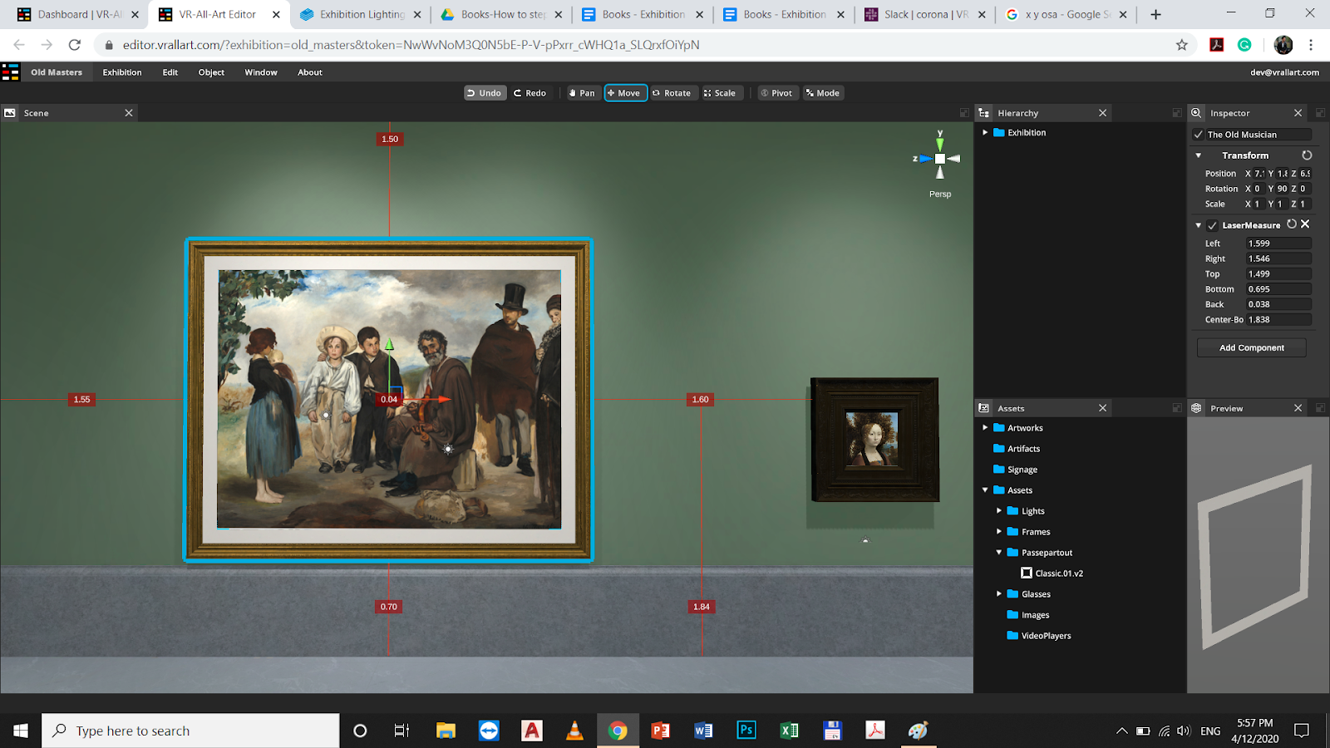Open the About menu
Image resolution: width=1330 pixels, height=748 pixels.
(310, 72)
